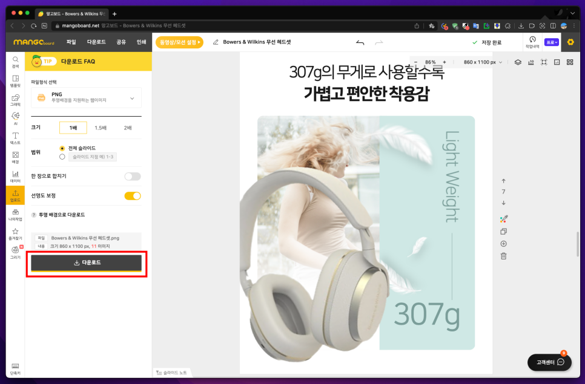Viewport: 585px width, 384px height.
Task: Click the browser share icon in address bar
Action: coord(417,25)
